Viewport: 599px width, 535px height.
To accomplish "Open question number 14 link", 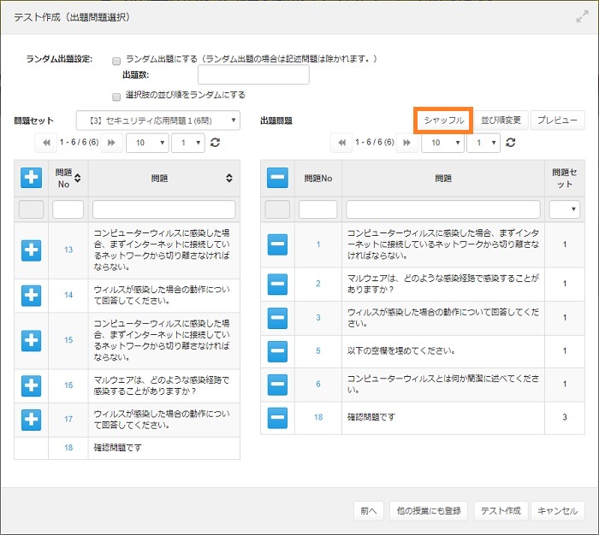I will (68, 295).
